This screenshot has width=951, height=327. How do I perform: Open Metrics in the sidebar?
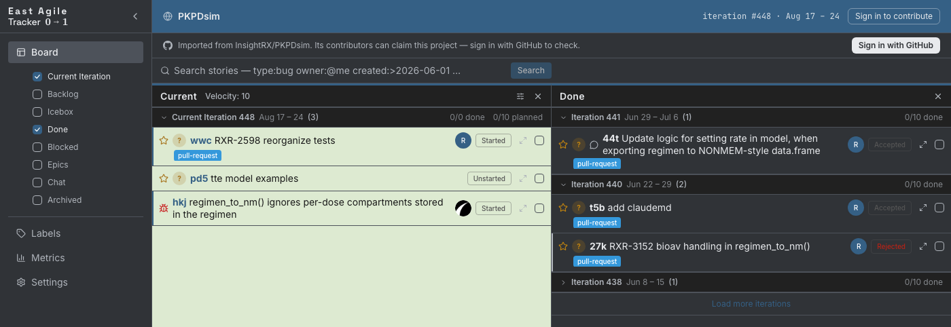(x=75, y=258)
